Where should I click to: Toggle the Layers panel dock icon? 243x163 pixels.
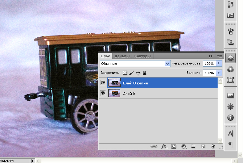tap(230, 58)
